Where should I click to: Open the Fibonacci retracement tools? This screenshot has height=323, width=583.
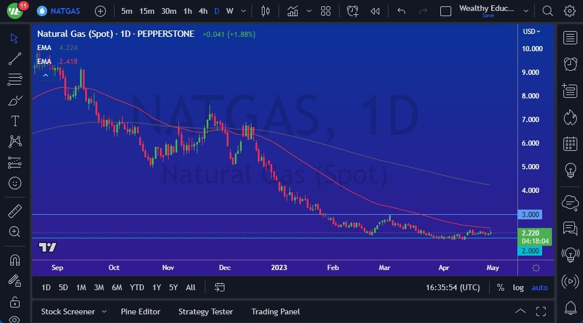click(x=14, y=79)
